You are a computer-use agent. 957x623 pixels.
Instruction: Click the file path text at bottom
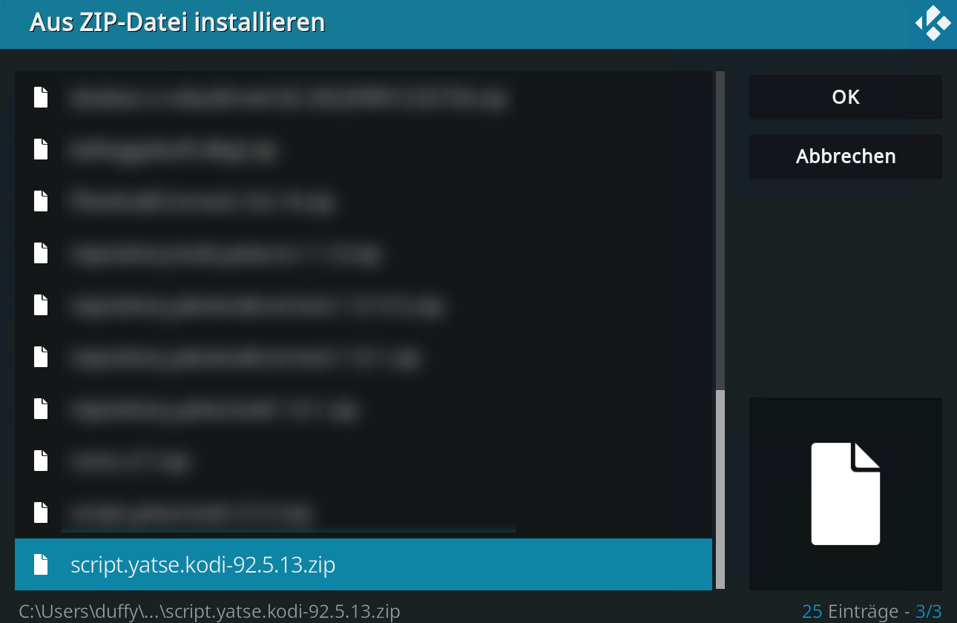(210, 611)
